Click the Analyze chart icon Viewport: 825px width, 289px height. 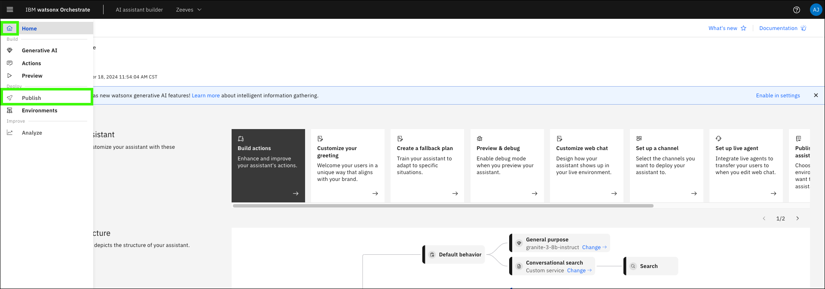click(9, 132)
